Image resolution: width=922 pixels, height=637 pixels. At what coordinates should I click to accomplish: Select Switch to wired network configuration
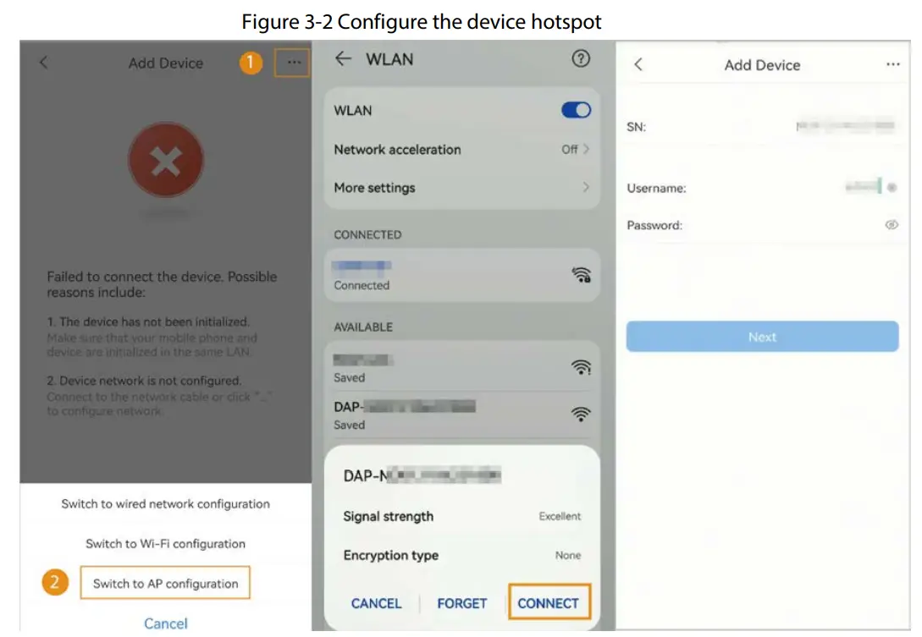(x=165, y=504)
